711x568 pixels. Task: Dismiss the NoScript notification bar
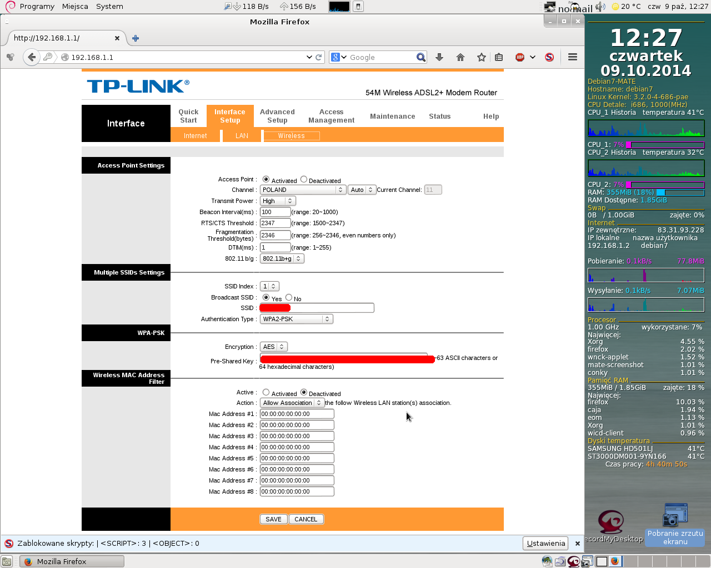[x=578, y=544]
